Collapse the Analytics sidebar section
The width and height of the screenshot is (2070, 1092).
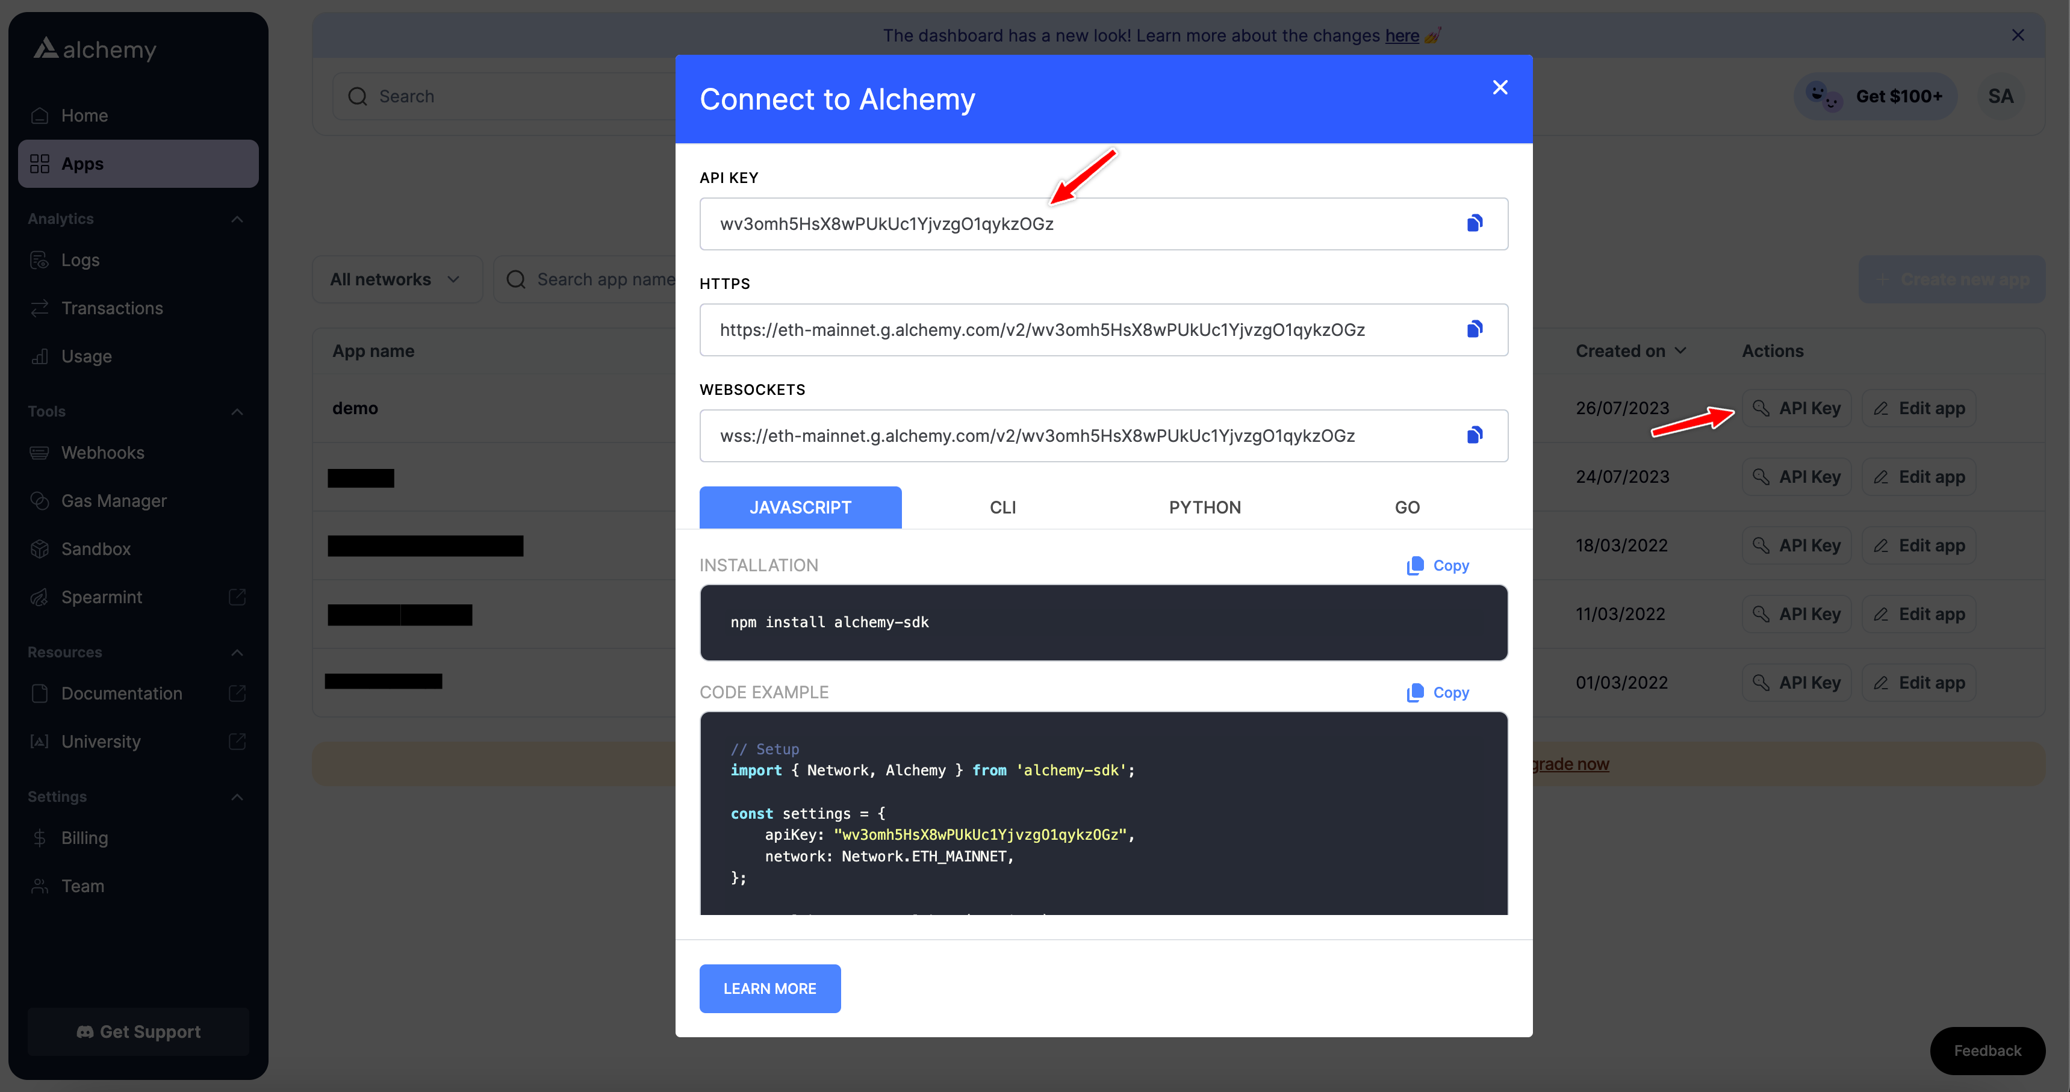[237, 218]
